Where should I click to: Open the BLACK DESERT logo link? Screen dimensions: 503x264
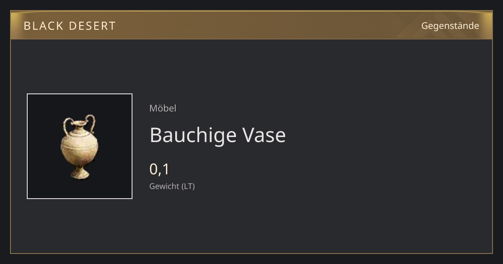coord(70,26)
